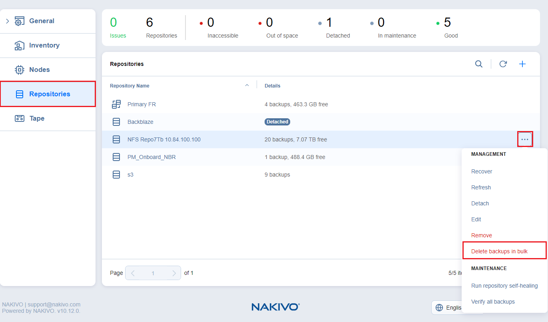
Task: Click the Primary FR federated repository icon
Action: pyautogui.click(x=116, y=104)
